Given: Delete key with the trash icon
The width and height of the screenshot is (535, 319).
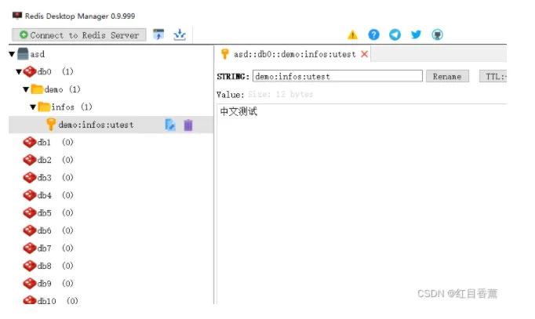Looking at the screenshot, I should click(x=188, y=125).
